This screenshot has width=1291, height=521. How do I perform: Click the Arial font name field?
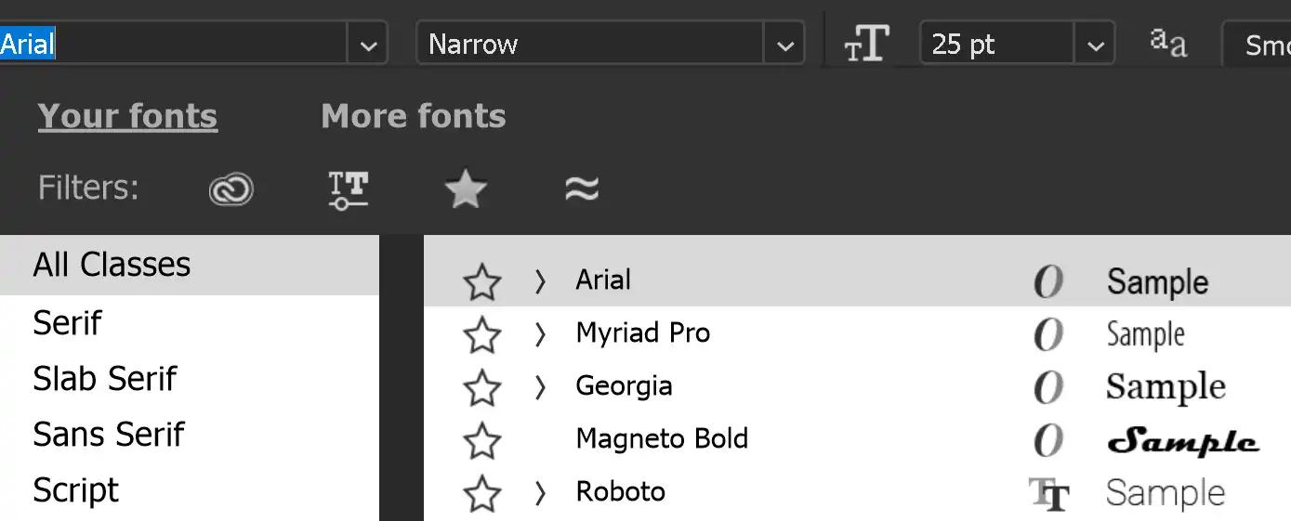click(174, 45)
